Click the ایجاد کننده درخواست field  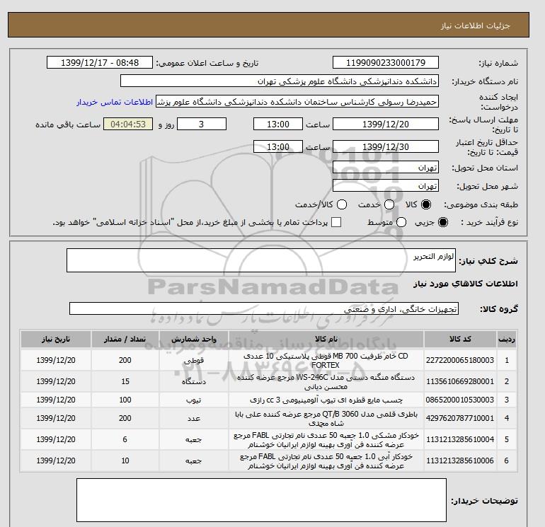tap(297, 102)
